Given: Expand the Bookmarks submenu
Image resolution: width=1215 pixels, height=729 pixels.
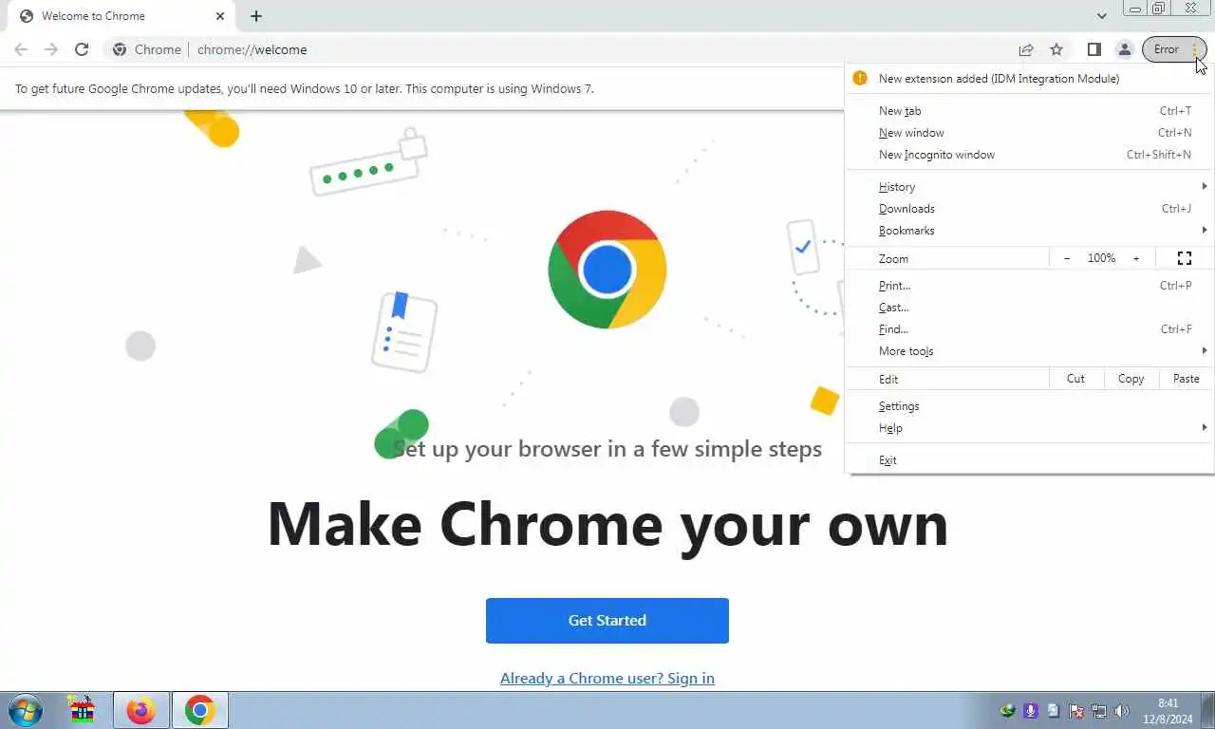Looking at the screenshot, I should (1029, 231).
